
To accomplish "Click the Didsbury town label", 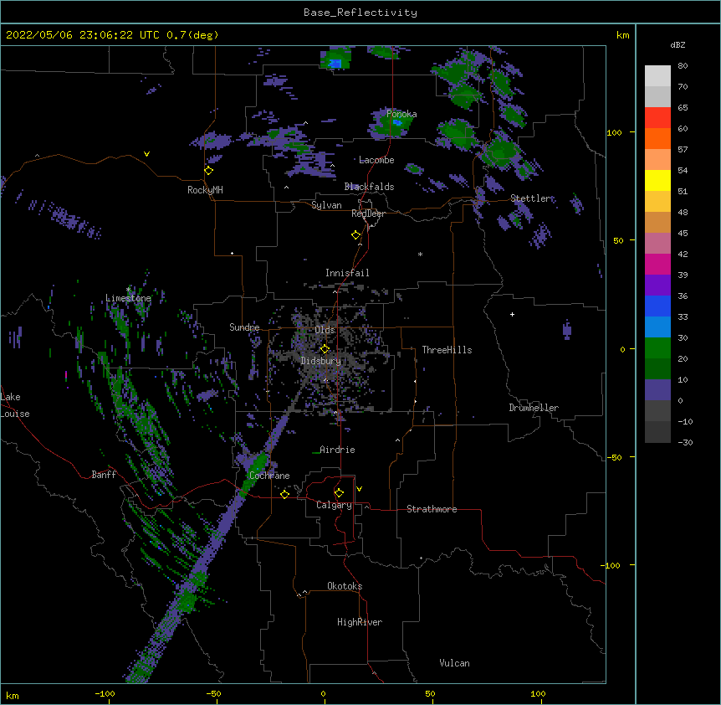I will tap(321, 361).
